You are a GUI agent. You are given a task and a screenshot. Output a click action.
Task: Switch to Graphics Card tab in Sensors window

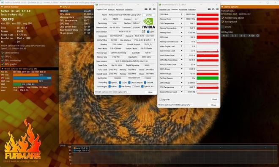[164, 10]
